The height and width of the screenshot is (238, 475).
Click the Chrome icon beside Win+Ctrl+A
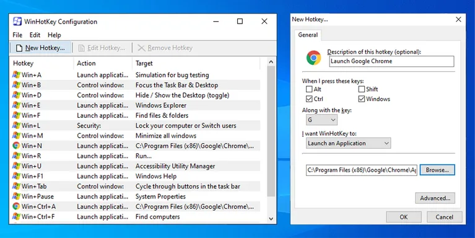(16, 206)
